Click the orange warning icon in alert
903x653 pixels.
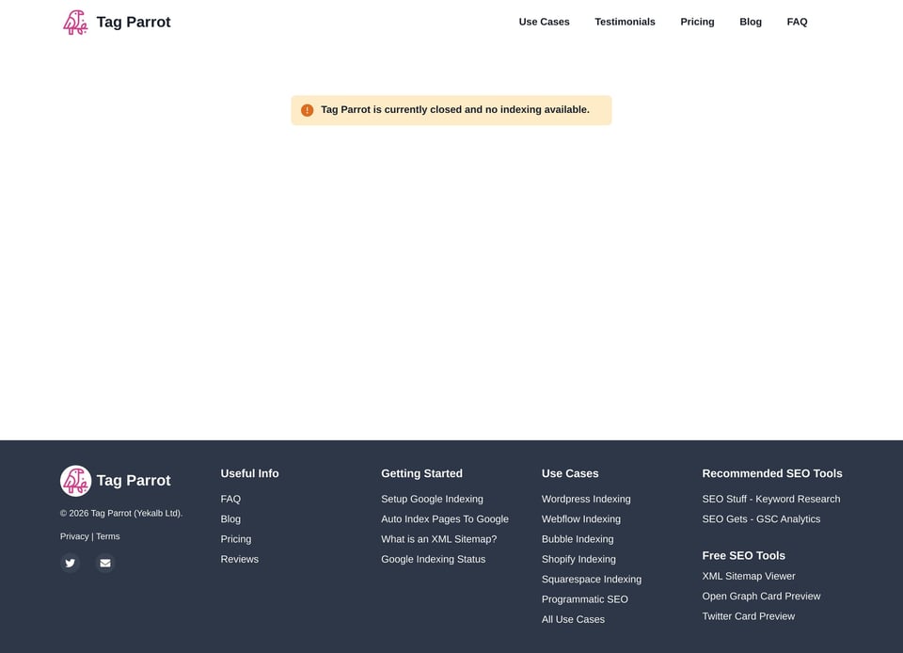[x=307, y=110]
